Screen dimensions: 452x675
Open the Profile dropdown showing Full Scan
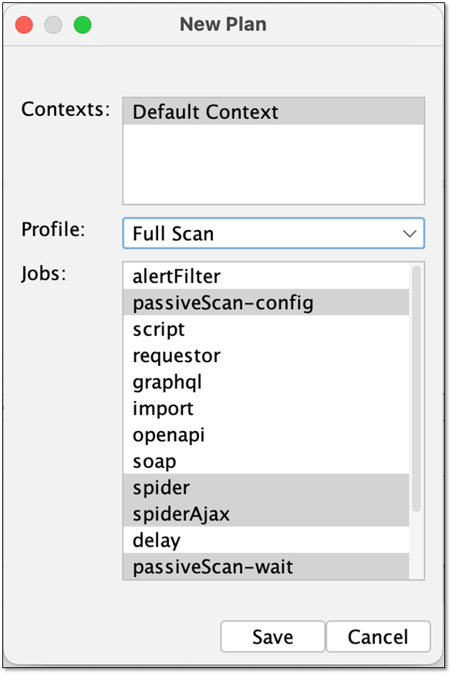click(274, 233)
